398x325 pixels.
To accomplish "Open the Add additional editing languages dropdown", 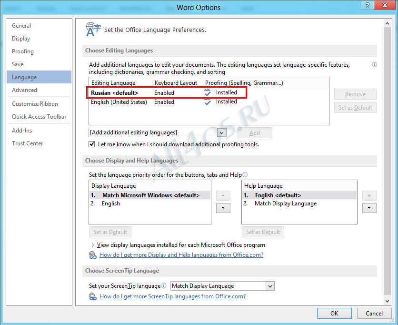I will point(221,132).
